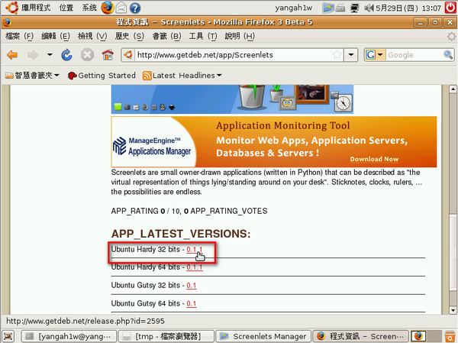Click the screenlets tray icon in the top panel

click(x=327, y=8)
